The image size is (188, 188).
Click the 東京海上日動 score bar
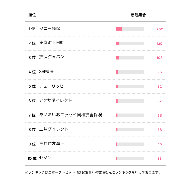point(130,43)
